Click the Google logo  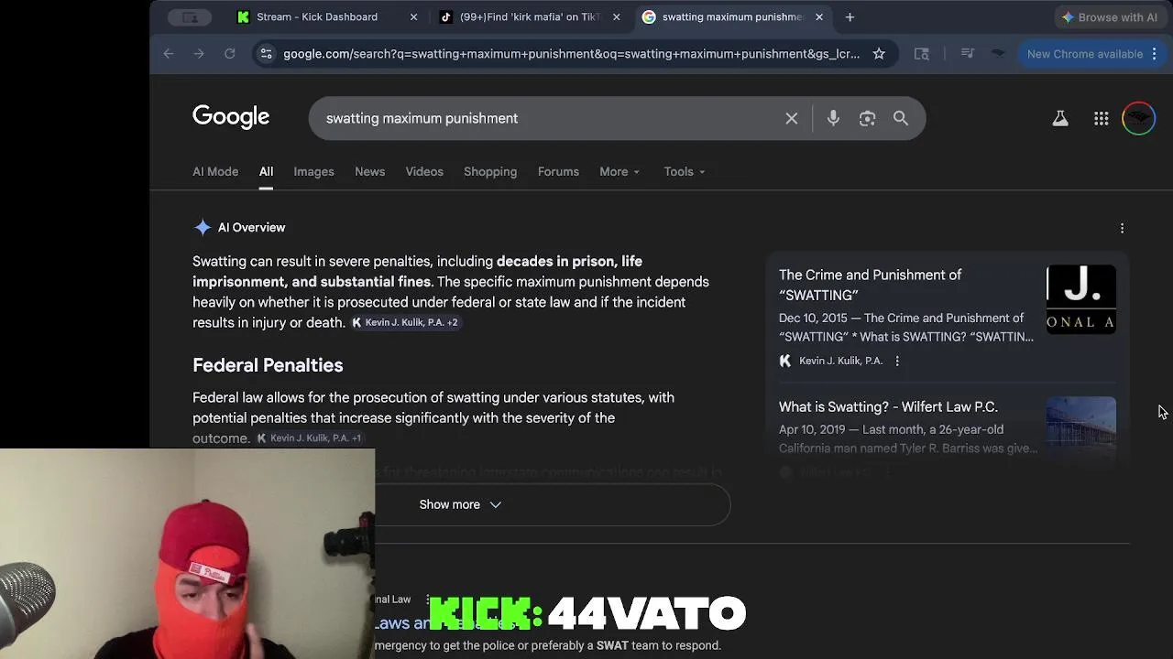click(x=231, y=117)
